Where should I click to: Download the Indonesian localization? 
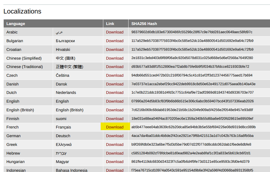point(115,170)
